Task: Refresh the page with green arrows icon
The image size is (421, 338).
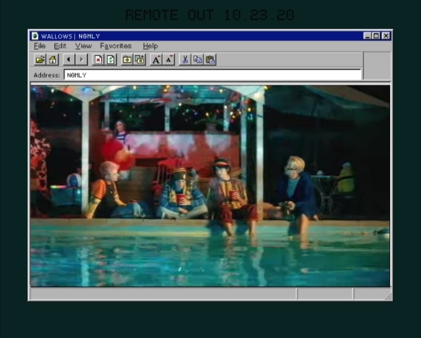Action: (111, 60)
